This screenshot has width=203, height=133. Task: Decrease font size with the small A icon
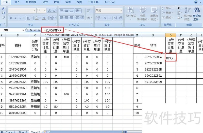pyautogui.click(x=54, y=10)
